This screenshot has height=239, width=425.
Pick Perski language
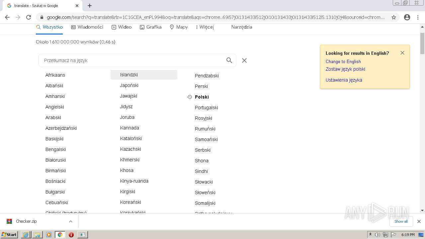click(201, 86)
